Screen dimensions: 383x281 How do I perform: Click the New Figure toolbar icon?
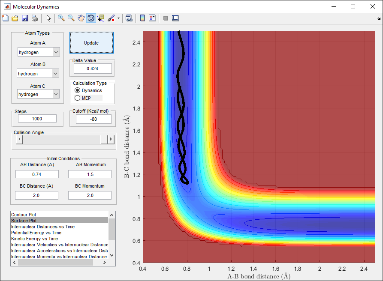5,18
